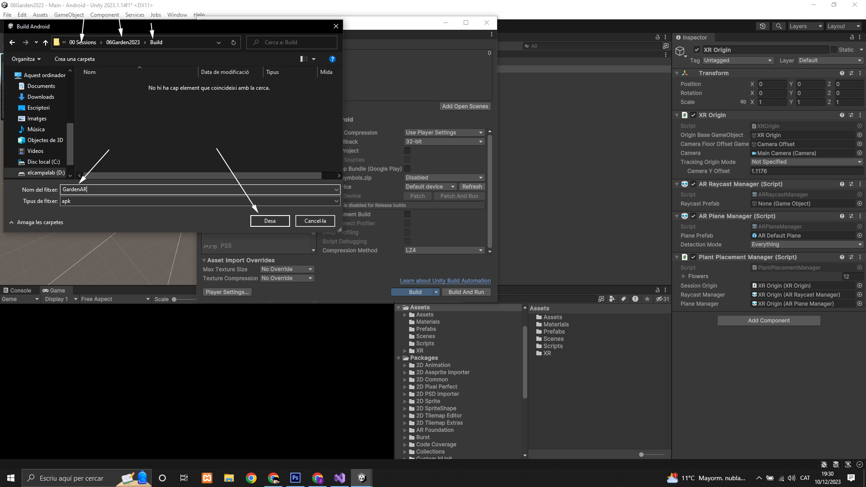The image size is (866, 487).
Task: Refresh the Build folder listing
Action: (x=233, y=42)
